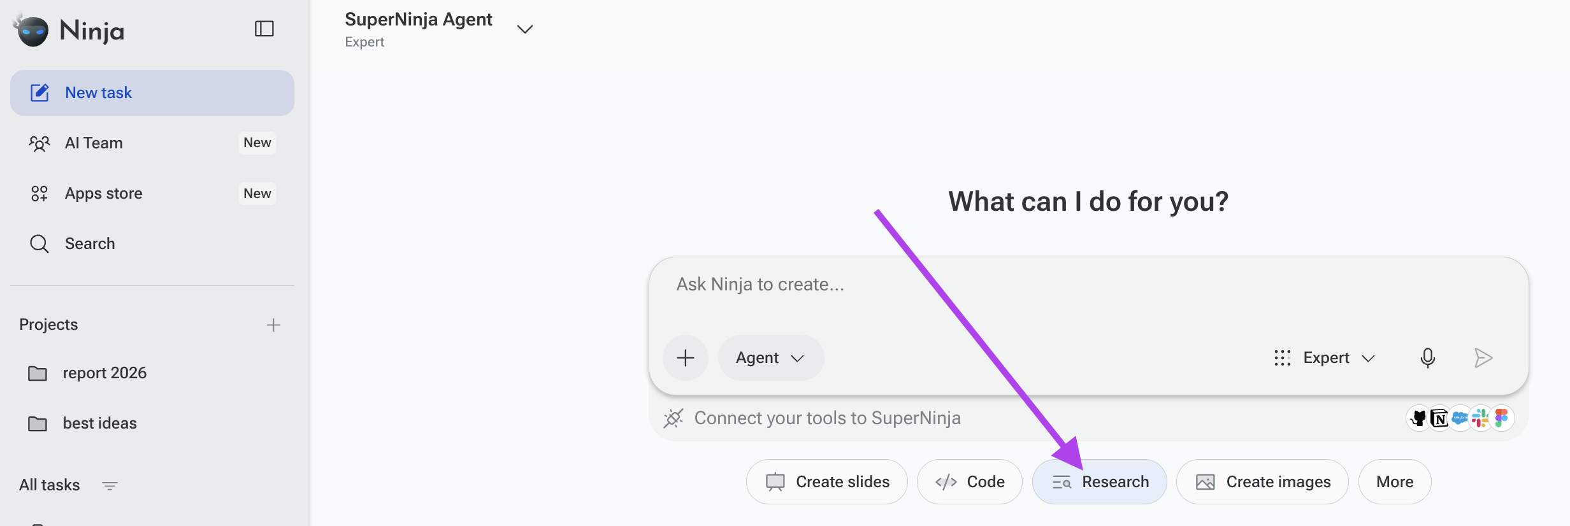
Task: Open the Agent mode dropdown
Action: pos(770,358)
